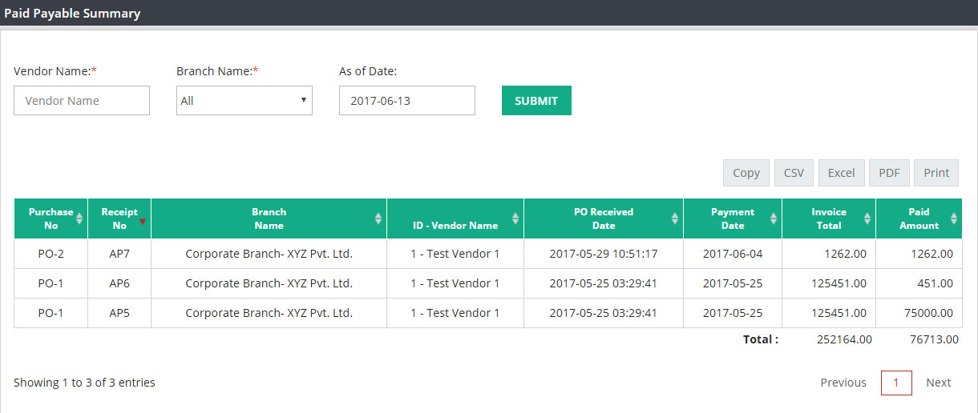Export the table as CSV
The height and width of the screenshot is (413, 978).
[794, 173]
